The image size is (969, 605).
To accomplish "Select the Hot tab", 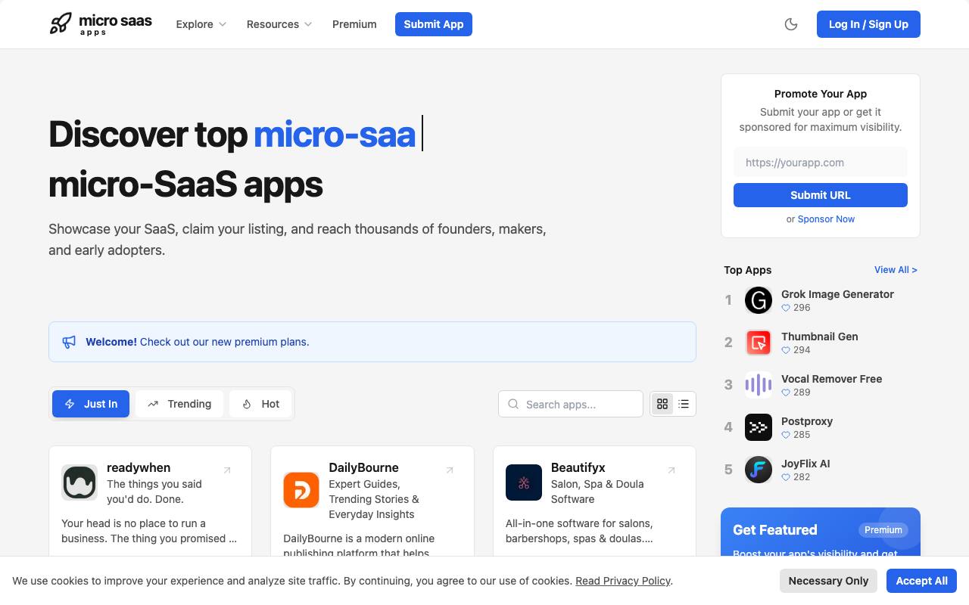I will (x=260, y=404).
